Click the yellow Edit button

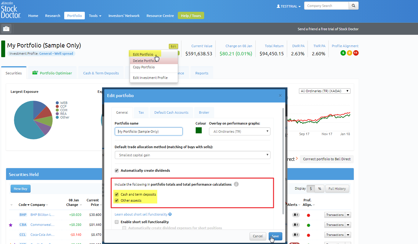pos(174,46)
